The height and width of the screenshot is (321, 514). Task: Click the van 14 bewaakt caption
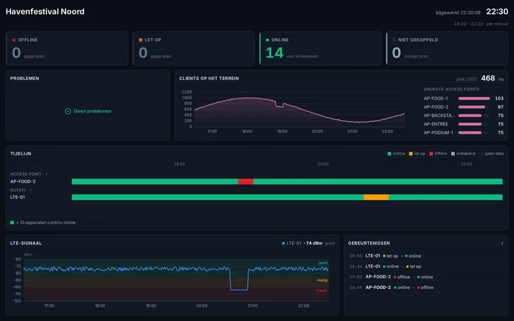click(302, 56)
